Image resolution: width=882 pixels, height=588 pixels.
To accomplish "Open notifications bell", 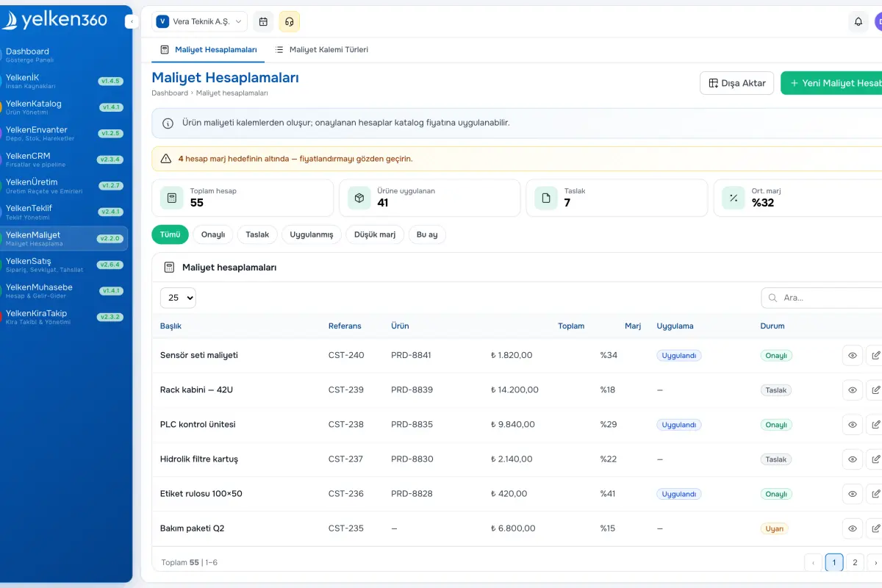I will [x=858, y=21].
